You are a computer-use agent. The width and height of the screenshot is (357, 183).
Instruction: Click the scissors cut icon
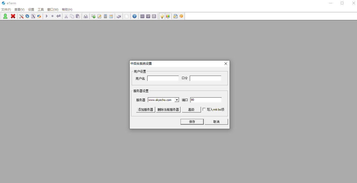tap(66, 16)
